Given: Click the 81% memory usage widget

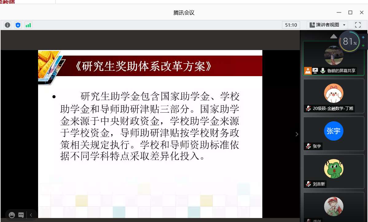Looking at the screenshot, I should [x=350, y=41].
